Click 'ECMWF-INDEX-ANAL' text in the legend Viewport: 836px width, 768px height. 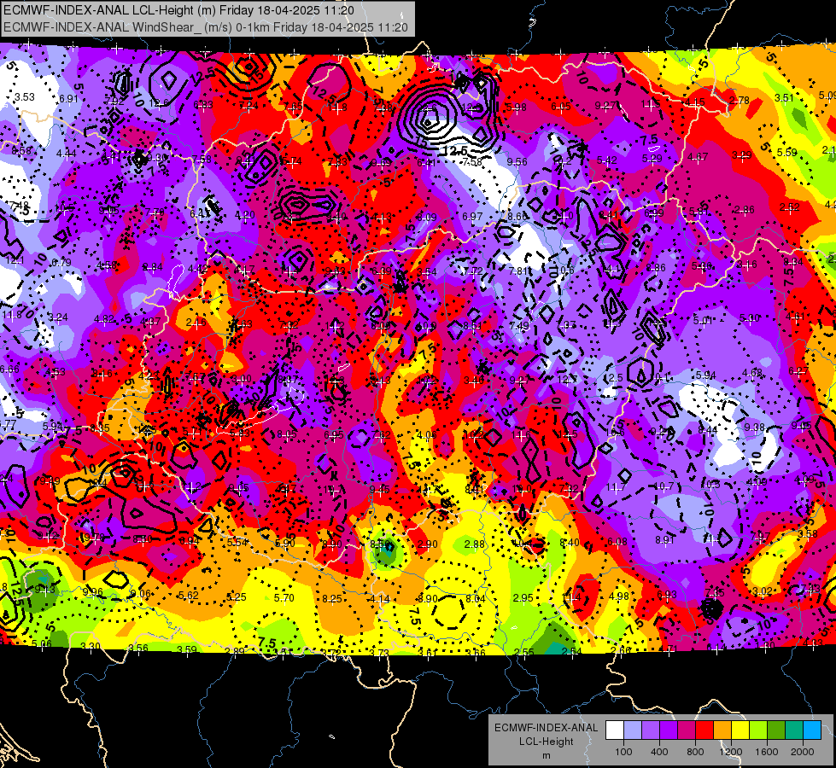click(546, 728)
